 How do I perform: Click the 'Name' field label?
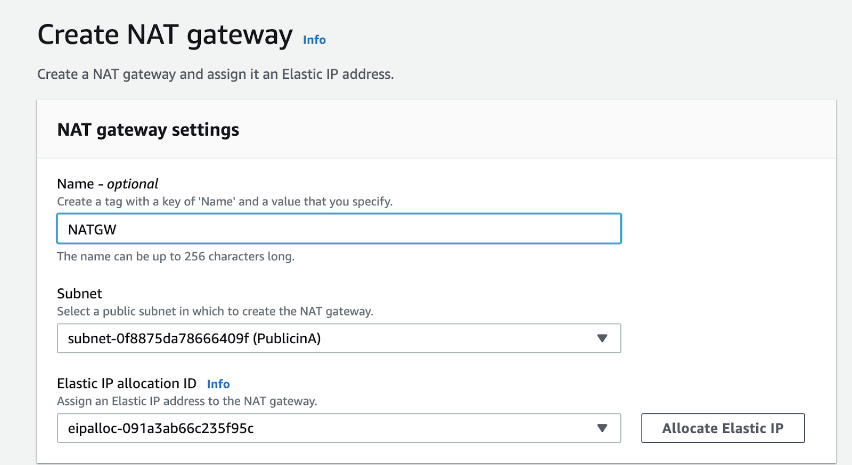click(x=76, y=184)
